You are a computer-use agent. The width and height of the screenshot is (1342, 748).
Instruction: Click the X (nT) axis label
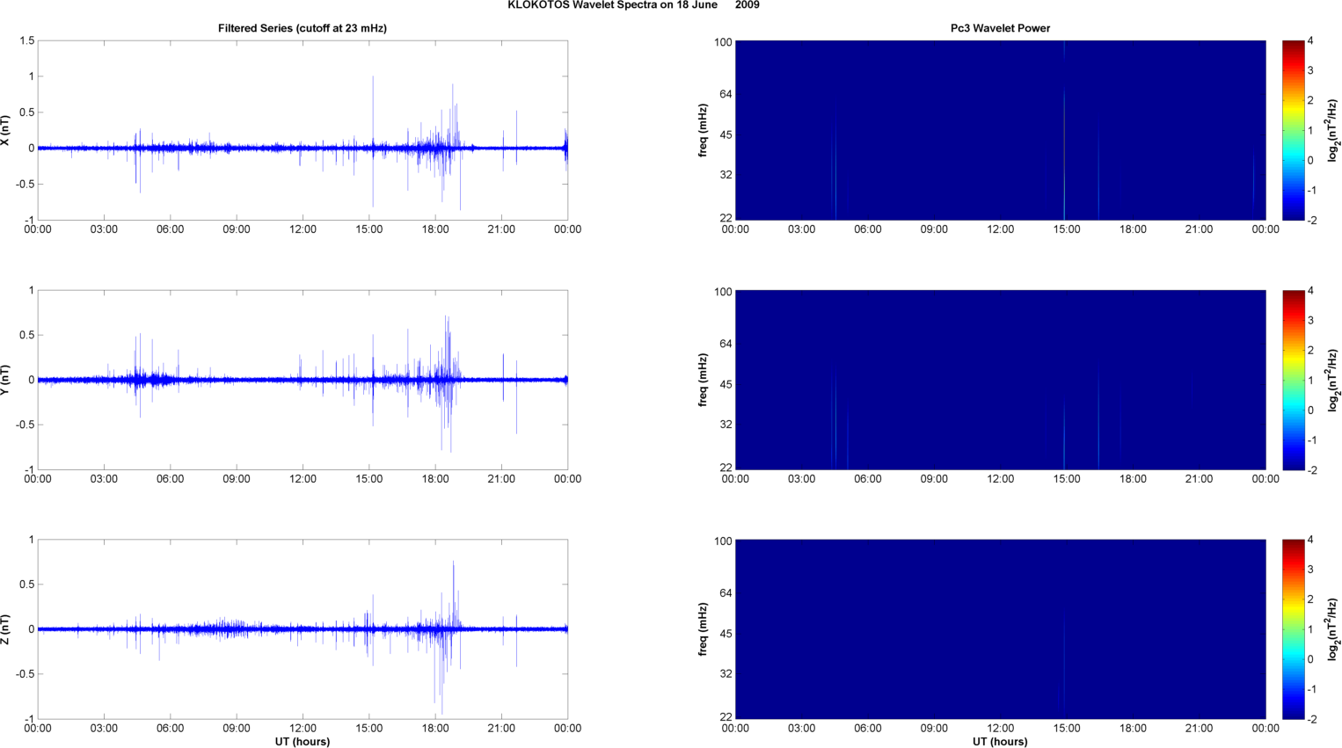coord(5,130)
